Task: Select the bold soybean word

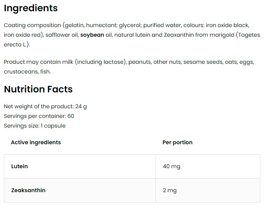Action: tap(92, 35)
